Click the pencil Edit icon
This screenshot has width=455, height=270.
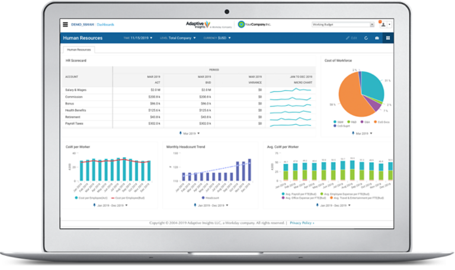[352, 38]
